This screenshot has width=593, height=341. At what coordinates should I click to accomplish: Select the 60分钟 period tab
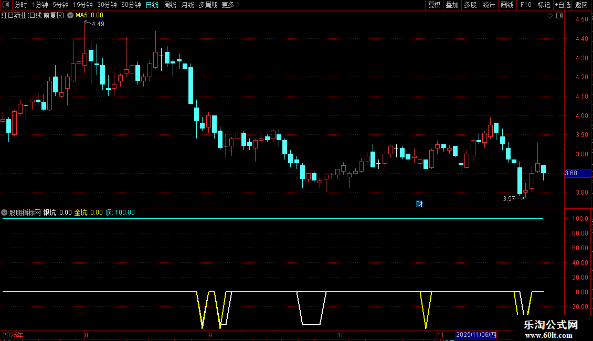[x=131, y=5]
